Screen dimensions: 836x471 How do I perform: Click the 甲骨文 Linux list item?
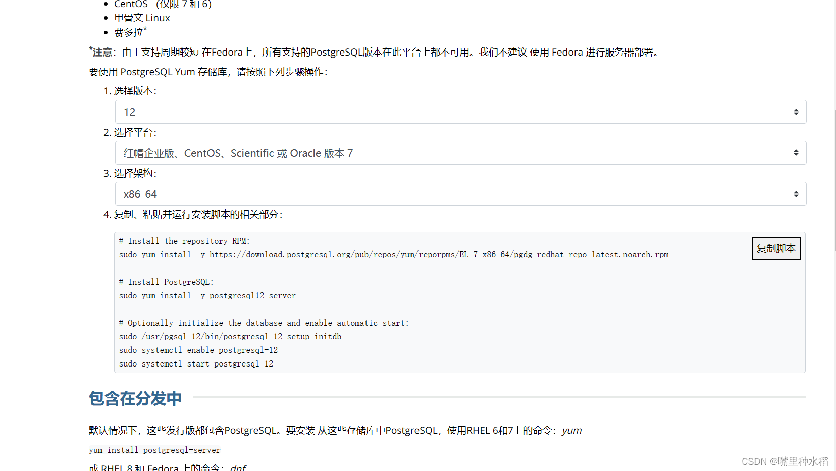pyautogui.click(x=142, y=18)
